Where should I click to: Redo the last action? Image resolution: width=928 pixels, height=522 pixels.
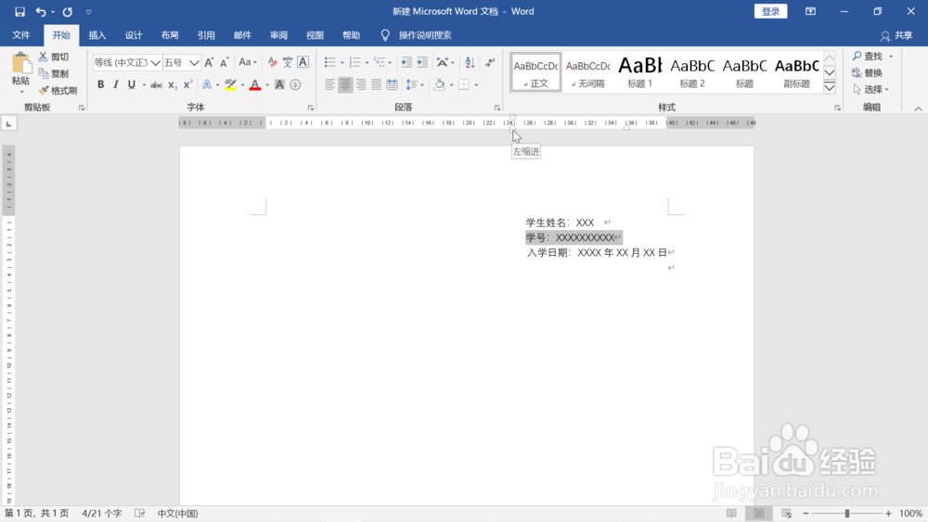pos(68,11)
